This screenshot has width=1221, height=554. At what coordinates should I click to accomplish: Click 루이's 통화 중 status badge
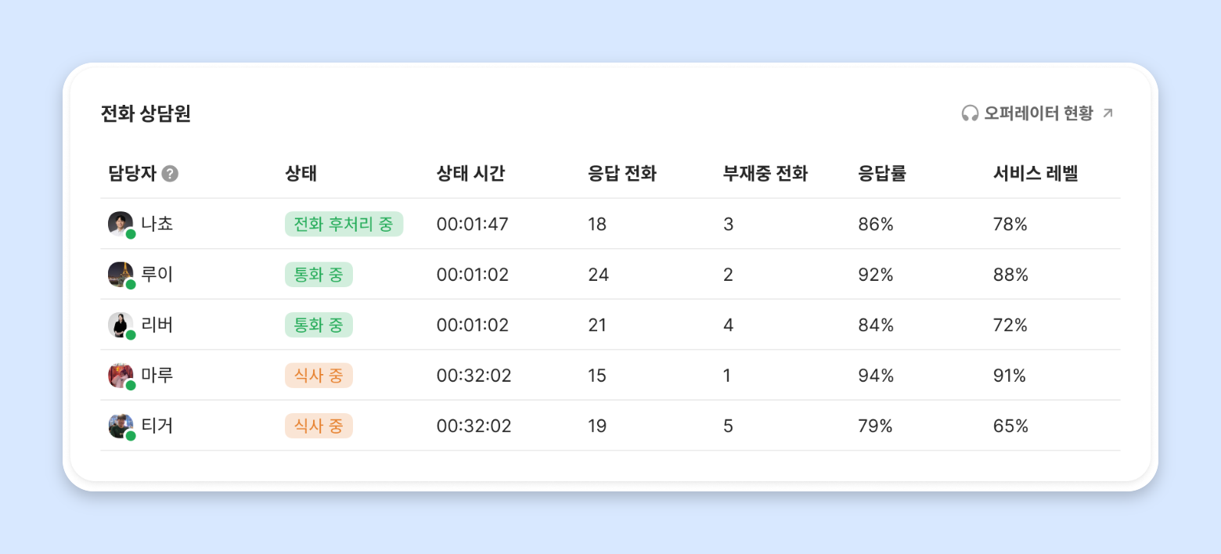(319, 274)
